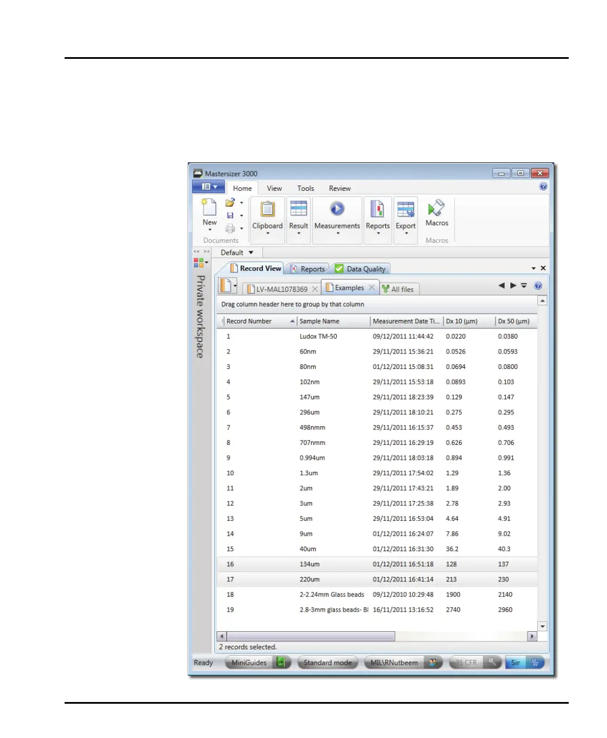Sort by Dx 10 (µm) column header
Screen dimensions: 607x738
(469, 321)
